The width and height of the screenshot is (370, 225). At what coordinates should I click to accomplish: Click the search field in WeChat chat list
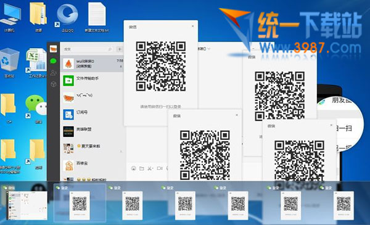point(88,49)
